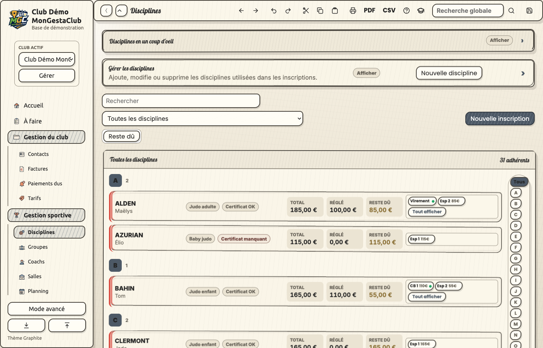This screenshot has width=543, height=348.
Task: Click the print icon
Action: [353, 11]
